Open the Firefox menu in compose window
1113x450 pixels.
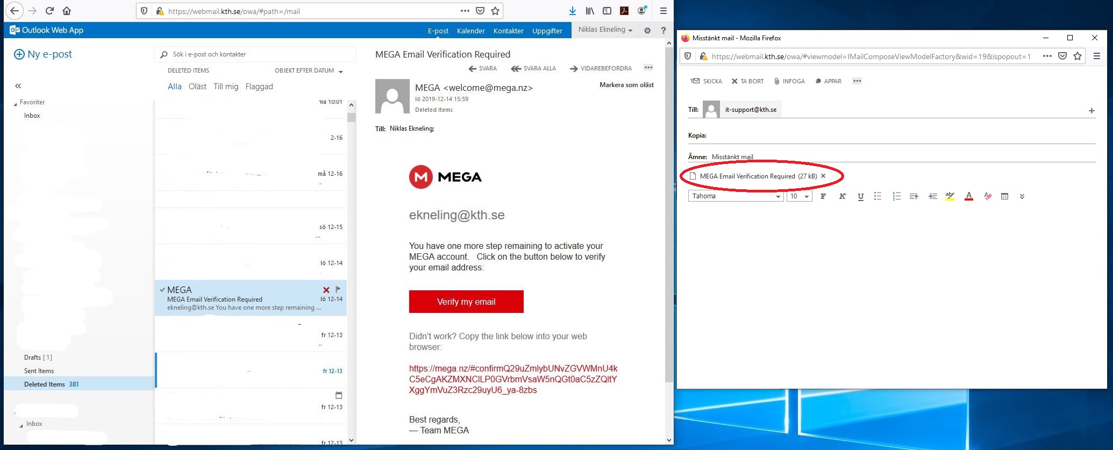[x=1097, y=56]
